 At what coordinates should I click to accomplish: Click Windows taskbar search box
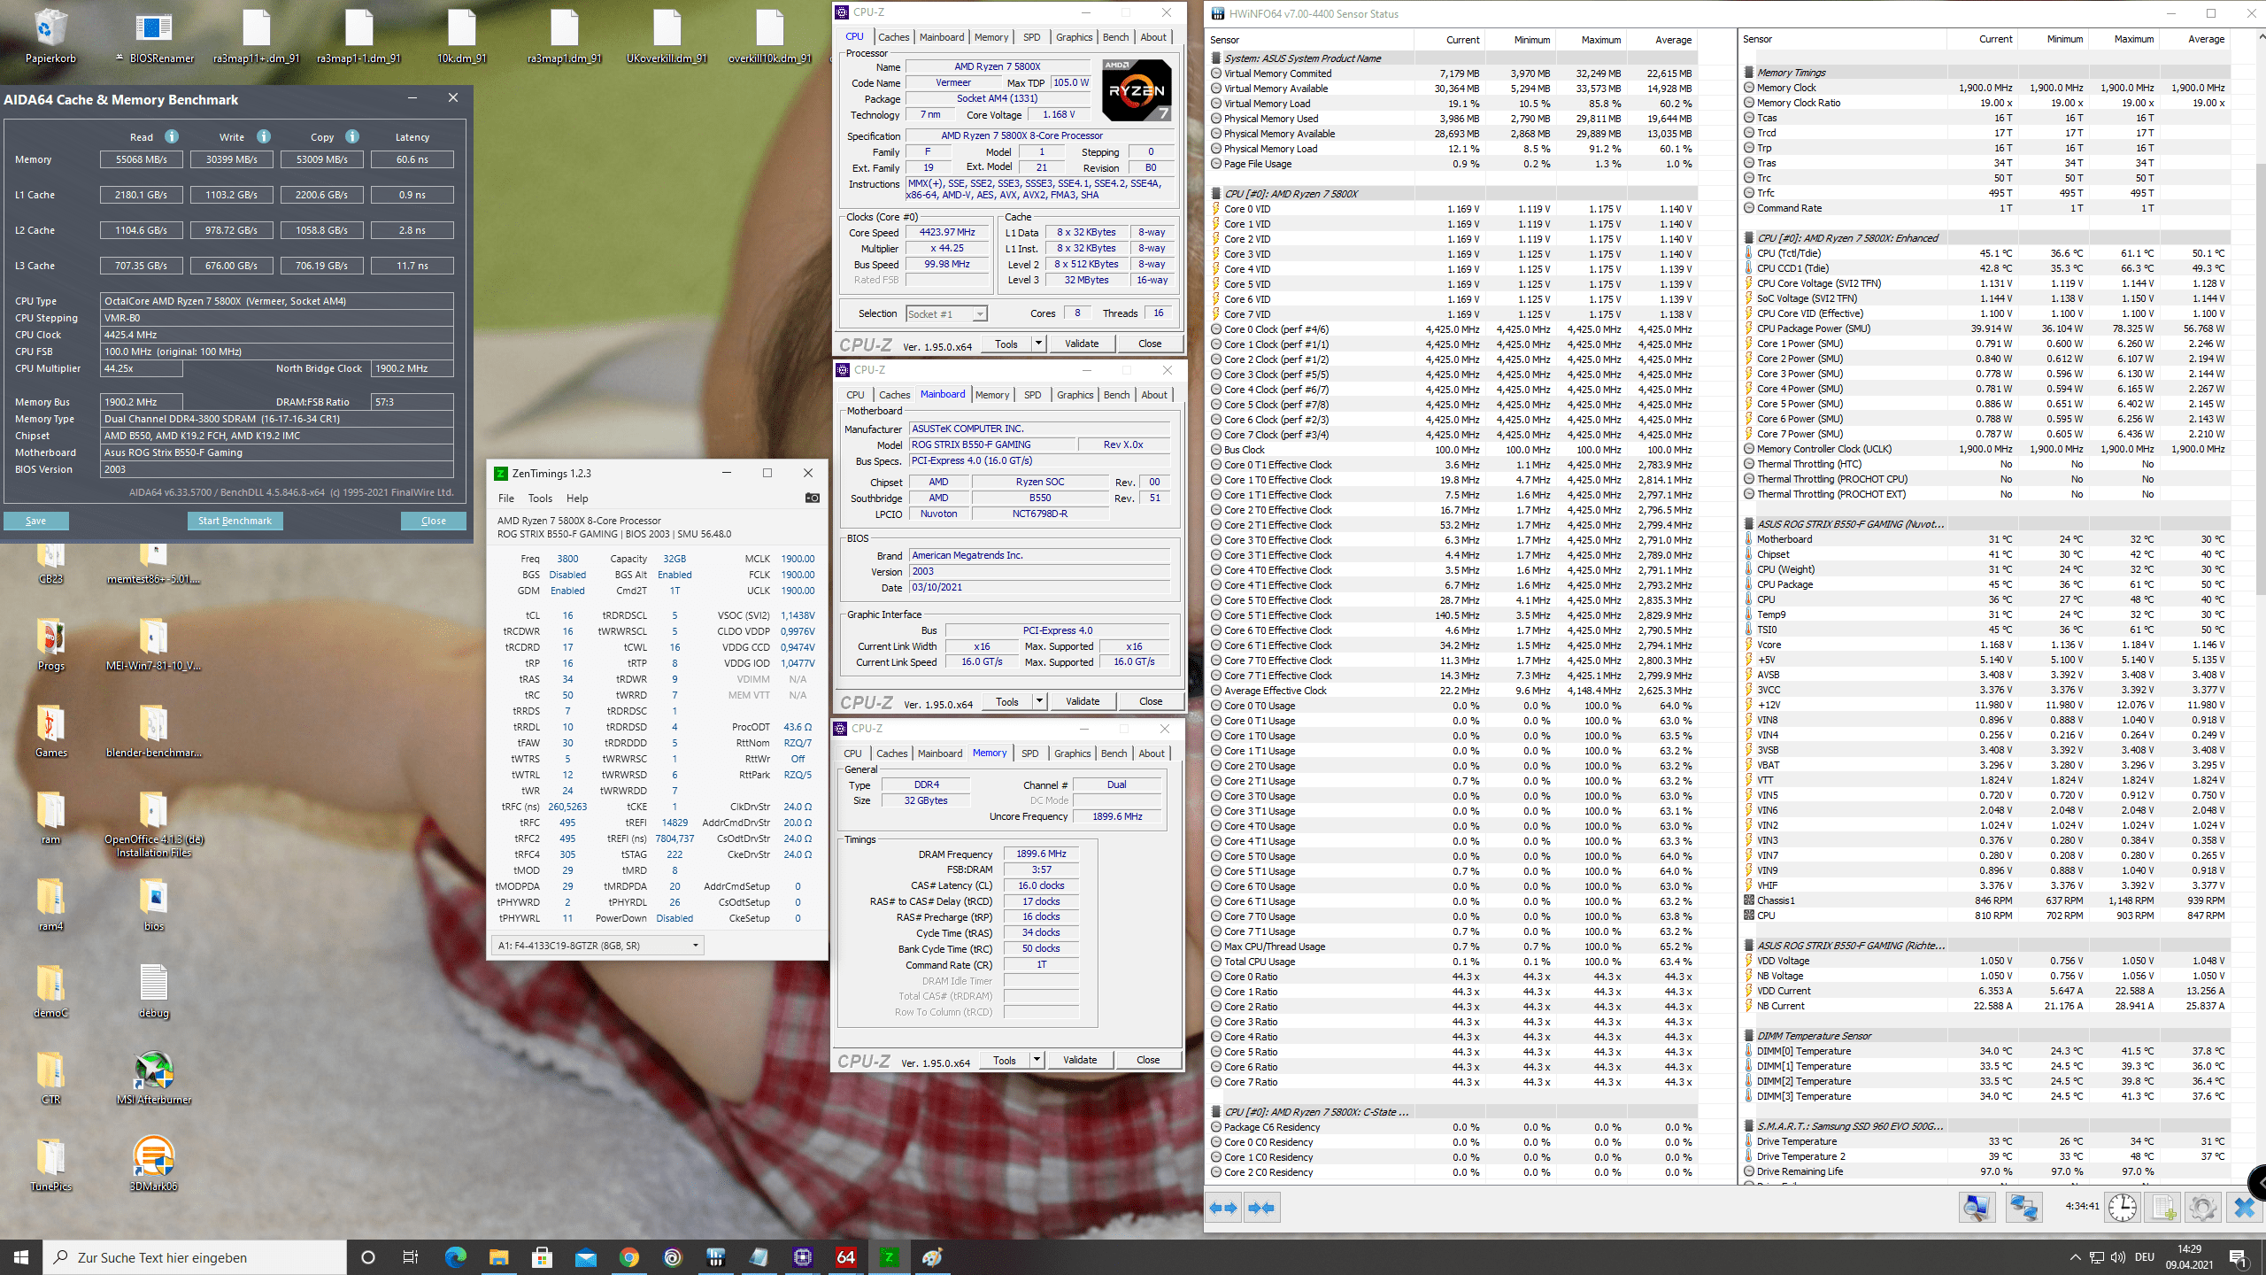[197, 1257]
